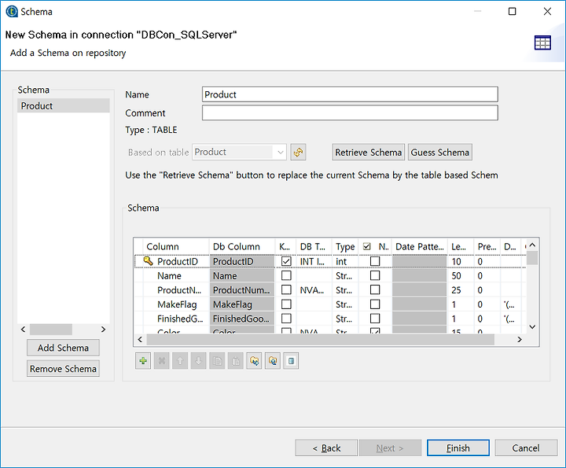Add a new column with green plus
This screenshot has width=566, height=468.
tap(143, 361)
